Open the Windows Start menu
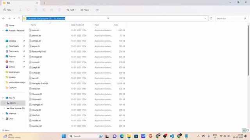This screenshot has height=140, width=250. pyautogui.click(x=64, y=136)
